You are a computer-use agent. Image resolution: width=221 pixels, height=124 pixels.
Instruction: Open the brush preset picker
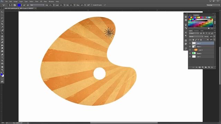tap(10, 5)
